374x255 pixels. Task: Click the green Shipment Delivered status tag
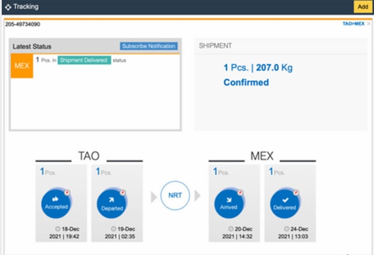84,60
